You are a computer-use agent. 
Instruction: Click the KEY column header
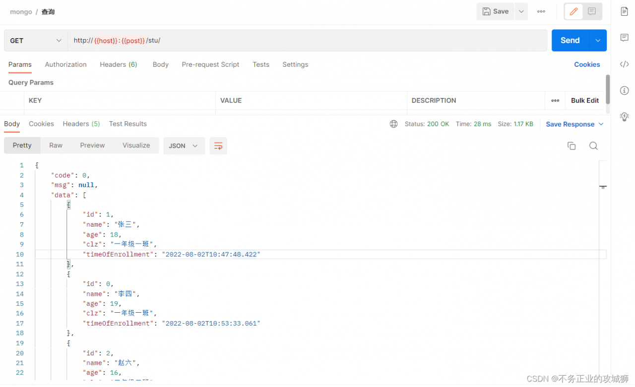35,100
